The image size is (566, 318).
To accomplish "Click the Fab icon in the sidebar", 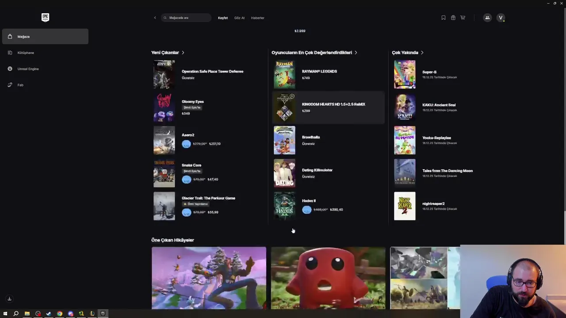I will tap(10, 85).
